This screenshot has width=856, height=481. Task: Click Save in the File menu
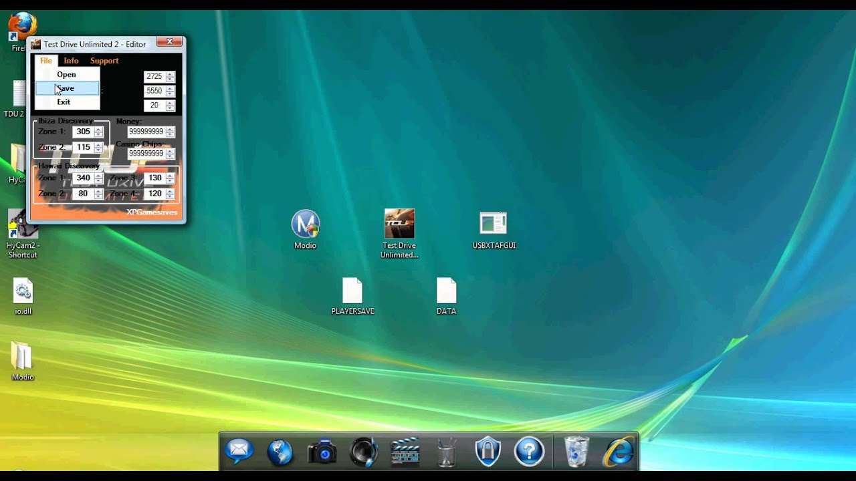(66, 88)
